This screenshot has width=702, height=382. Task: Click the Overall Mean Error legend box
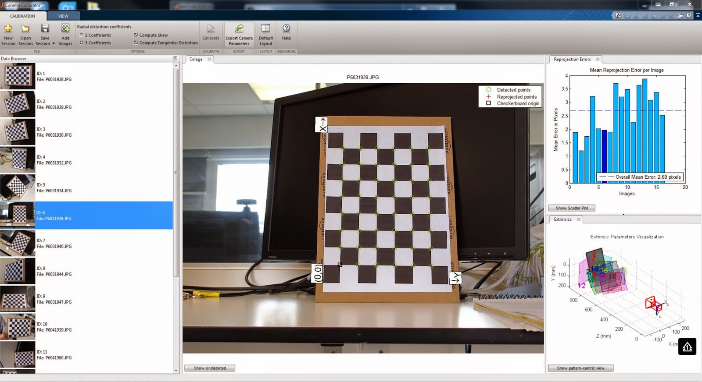point(640,177)
